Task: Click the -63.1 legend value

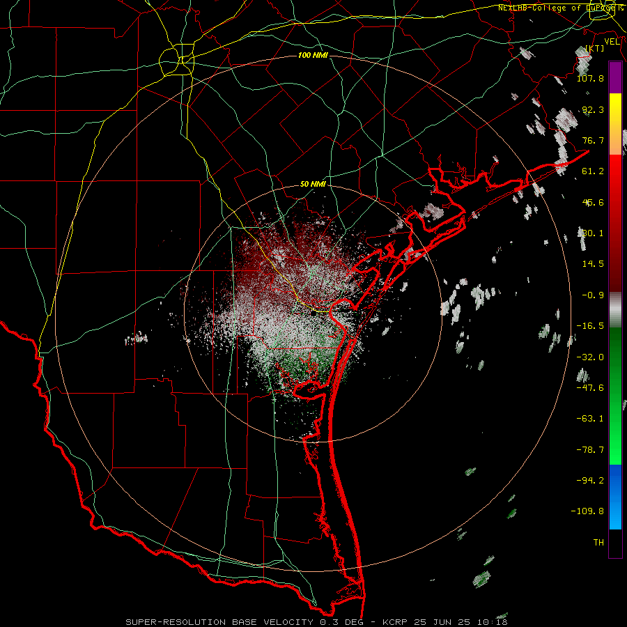Action: (590, 419)
